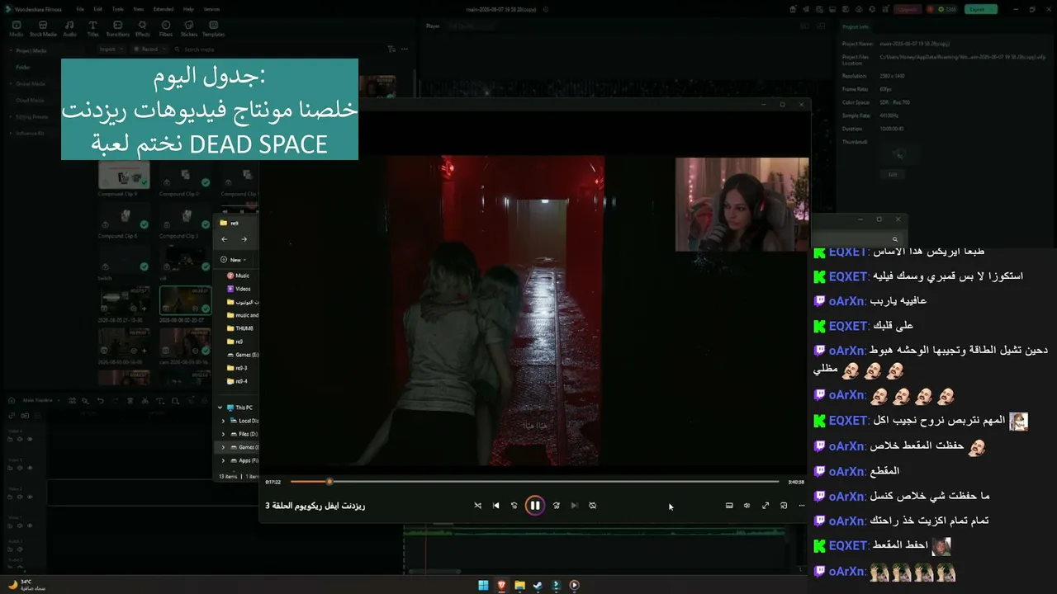The image size is (1057, 594).
Task: Mute the Video 4 track
Action: point(21,439)
